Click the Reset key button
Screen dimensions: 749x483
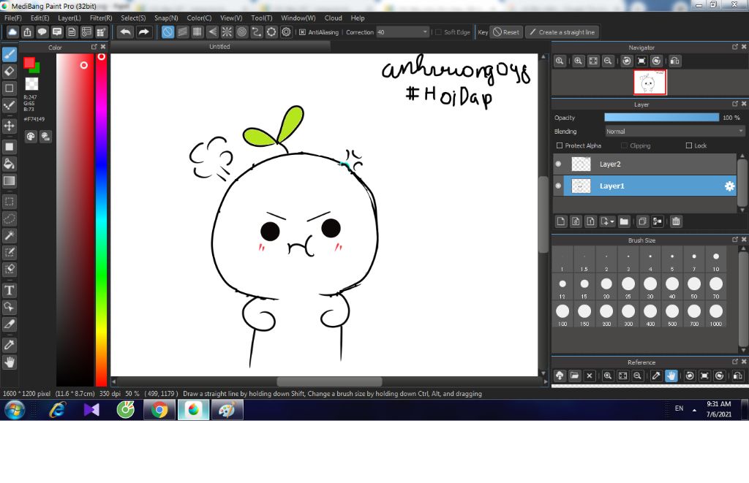pos(506,32)
